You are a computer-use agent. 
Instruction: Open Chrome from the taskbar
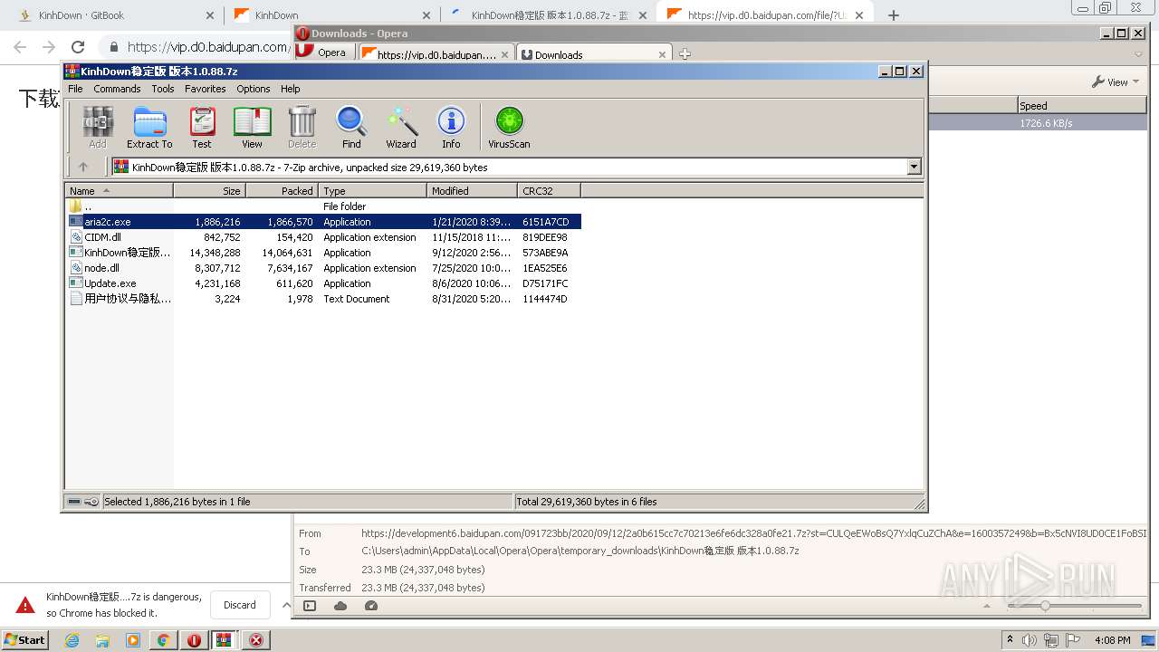pyautogui.click(x=163, y=640)
